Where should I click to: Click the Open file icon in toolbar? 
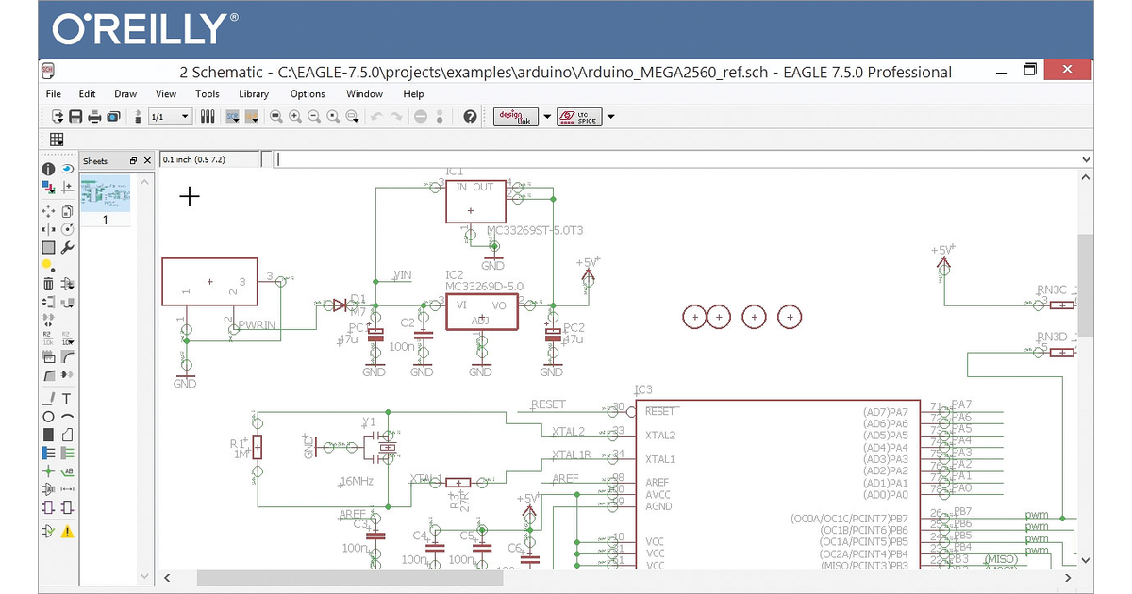(x=58, y=116)
